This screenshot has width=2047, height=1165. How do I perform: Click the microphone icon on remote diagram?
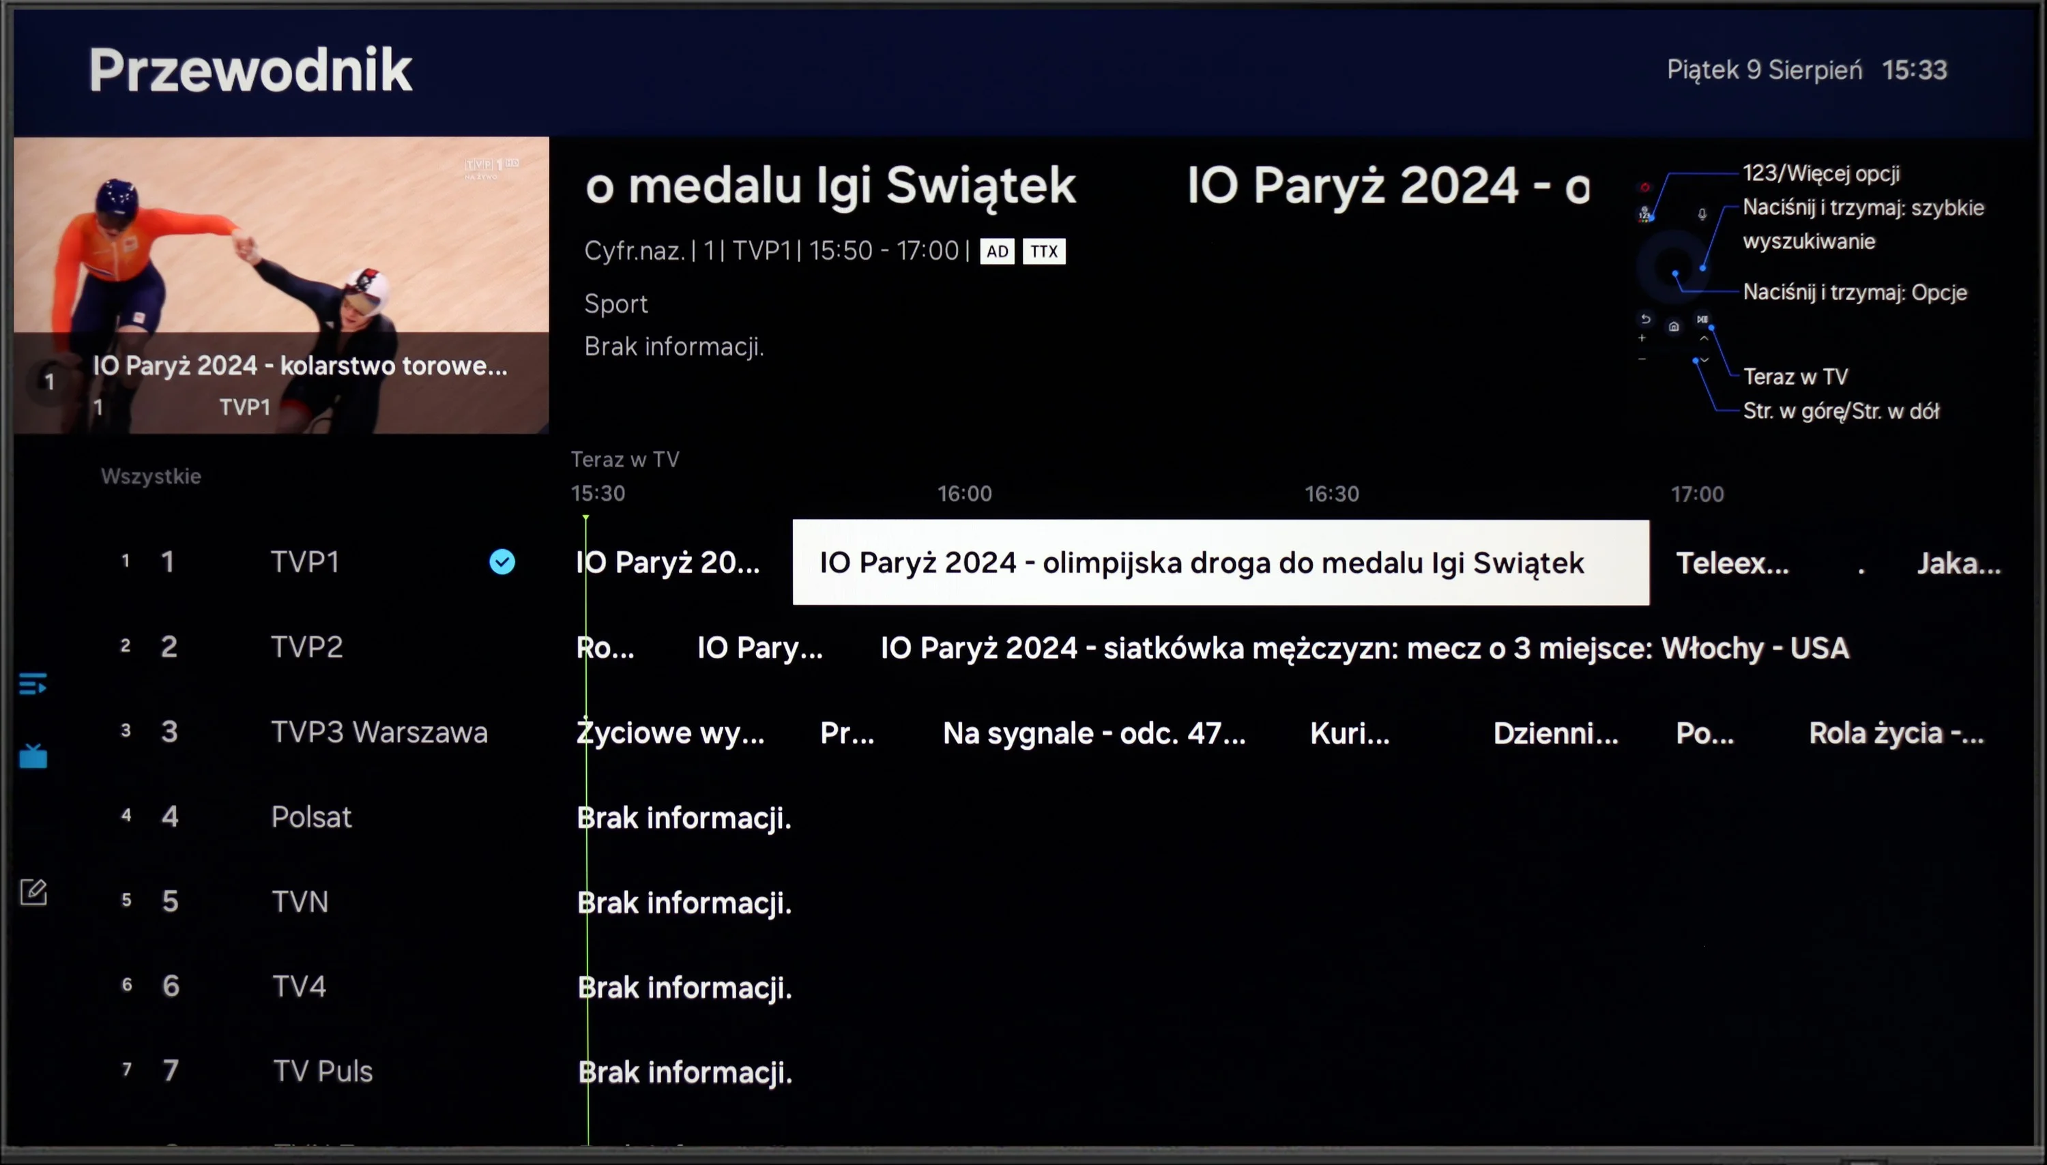click(x=1702, y=213)
